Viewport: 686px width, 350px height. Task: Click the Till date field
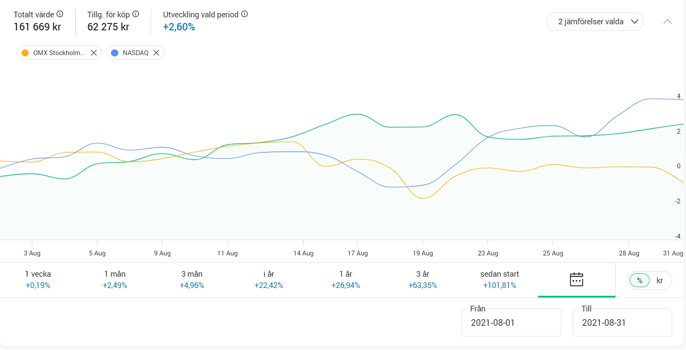click(x=622, y=323)
